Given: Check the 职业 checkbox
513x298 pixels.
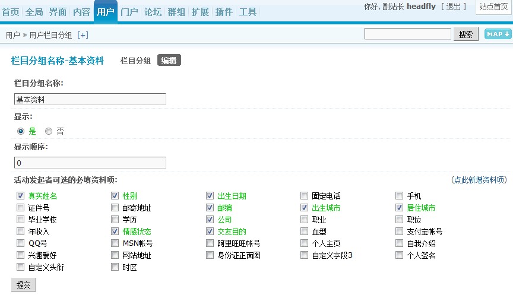Looking at the screenshot, I should 304,219.
